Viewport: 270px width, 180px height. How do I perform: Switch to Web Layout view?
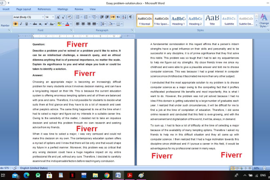241,168
